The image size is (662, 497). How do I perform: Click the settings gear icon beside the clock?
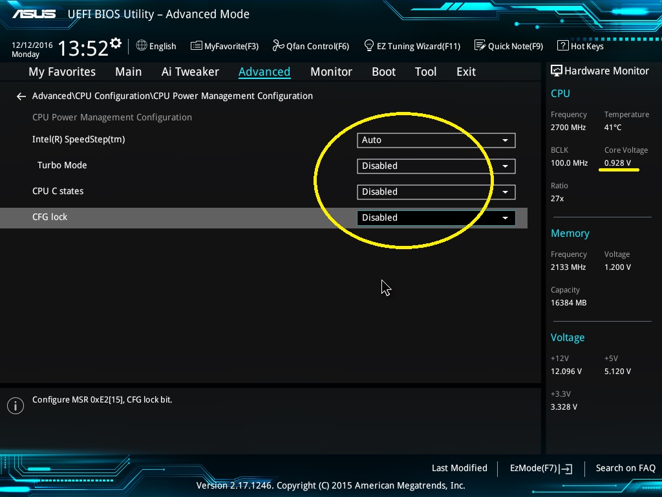[x=116, y=43]
